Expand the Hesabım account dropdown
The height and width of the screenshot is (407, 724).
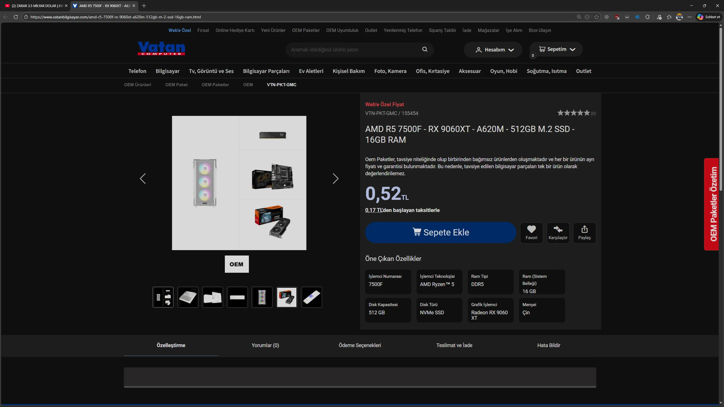494,50
